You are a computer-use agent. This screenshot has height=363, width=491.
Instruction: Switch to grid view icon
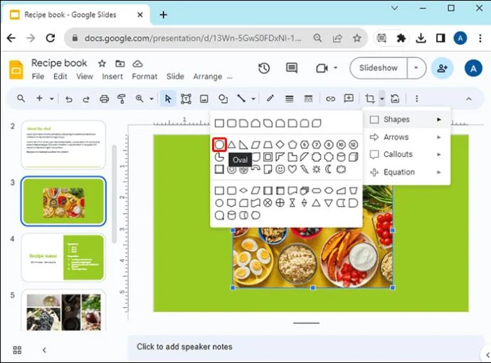pyautogui.click(x=17, y=350)
